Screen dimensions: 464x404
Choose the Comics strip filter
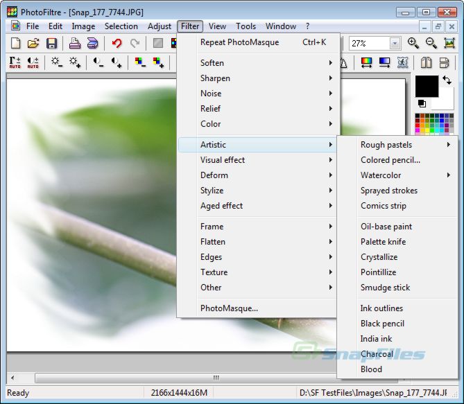[x=397, y=206]
